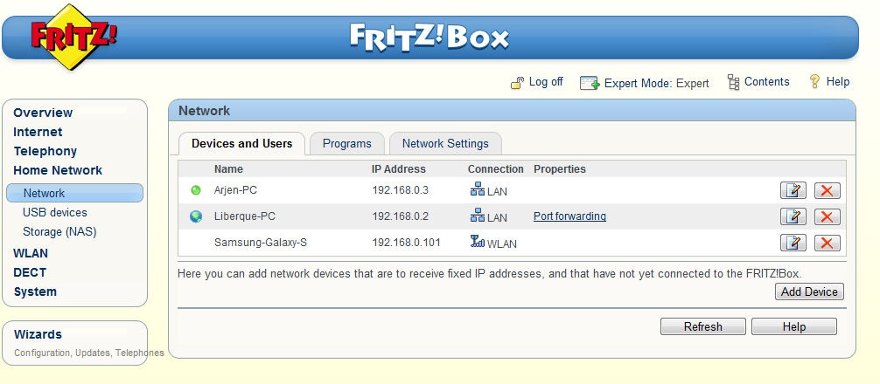This screenshot has height=384, width=880.
Task: Open the DECT menu section
Action: point(30,272)
